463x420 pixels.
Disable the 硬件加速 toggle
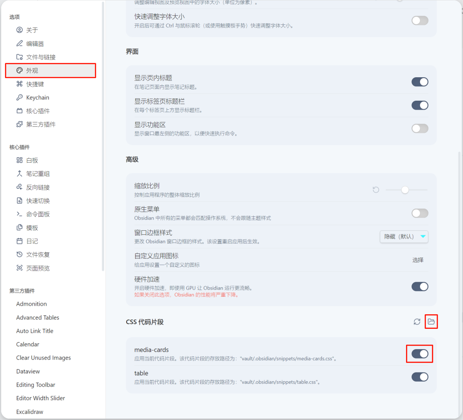coord(420,286)
